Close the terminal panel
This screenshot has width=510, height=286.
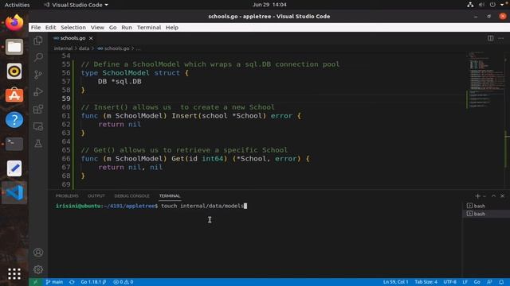click(502, 196)
